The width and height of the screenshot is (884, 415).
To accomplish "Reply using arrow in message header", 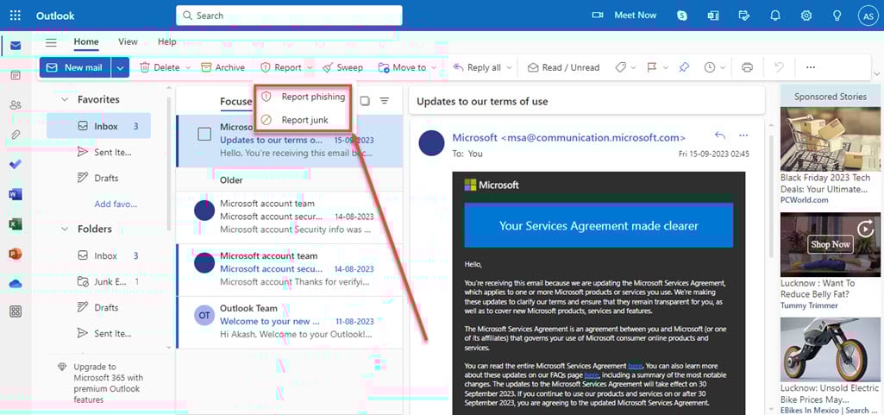I will pos(720,135).
